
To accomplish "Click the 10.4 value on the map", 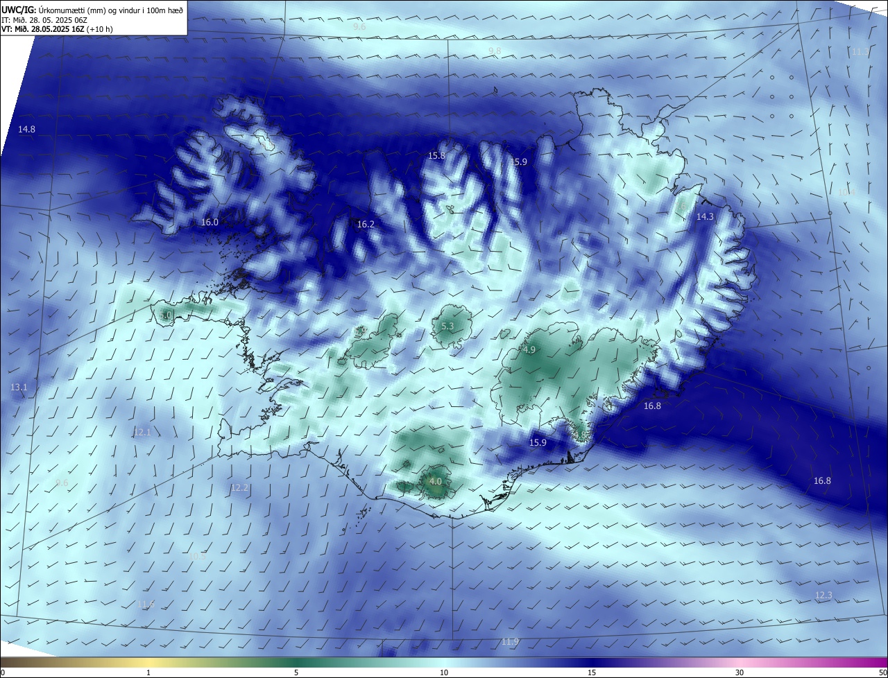I will click(x=846, y=192).
